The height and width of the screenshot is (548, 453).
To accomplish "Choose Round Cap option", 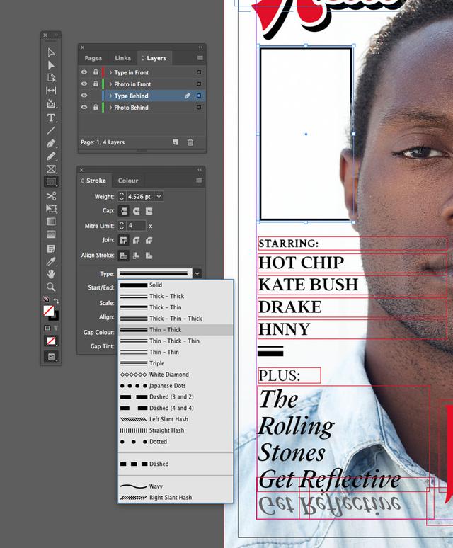I will (x=136, y=211).
